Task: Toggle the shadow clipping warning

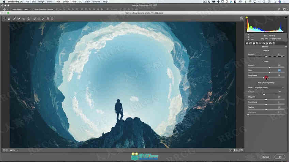Action: [247, 17]
